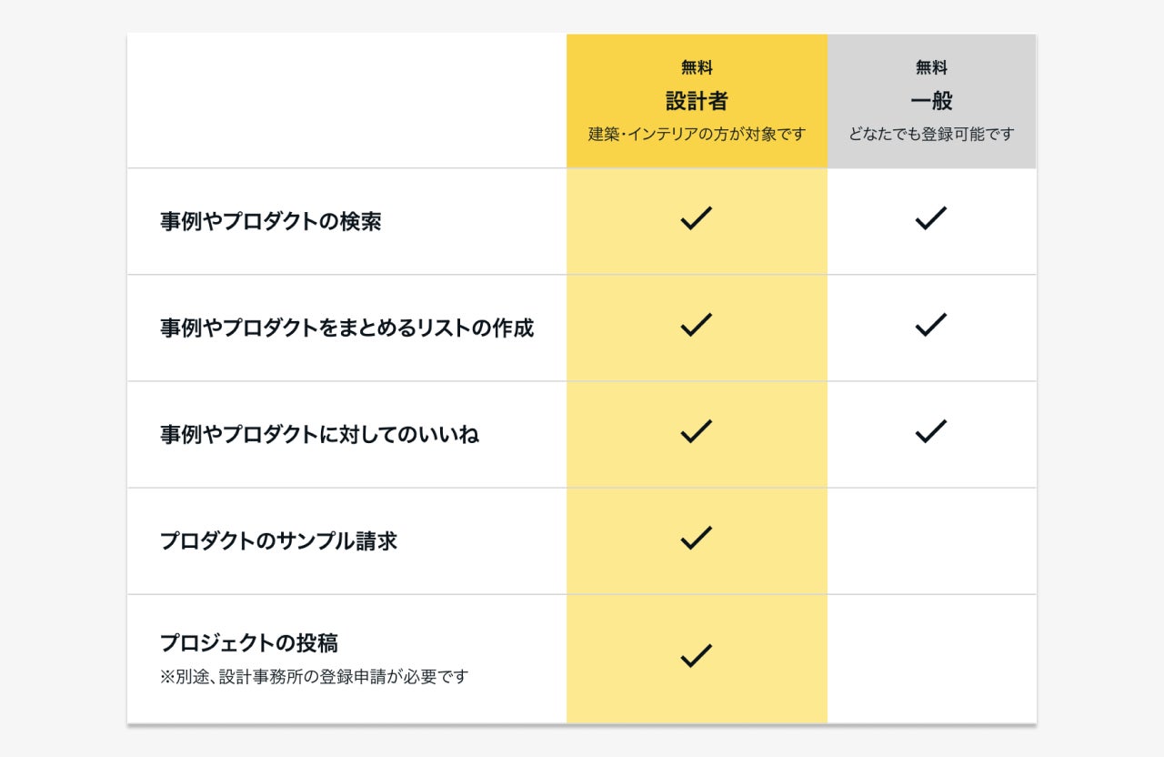Click general checkmark in いいね row
This screenshot has height=757, width=1164.
coord(930,431)
